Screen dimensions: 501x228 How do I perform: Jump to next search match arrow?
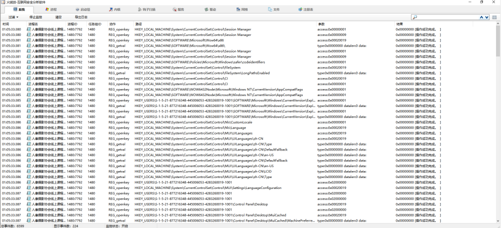487,17
